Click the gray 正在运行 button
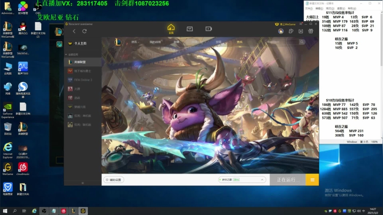 point(288,180)
